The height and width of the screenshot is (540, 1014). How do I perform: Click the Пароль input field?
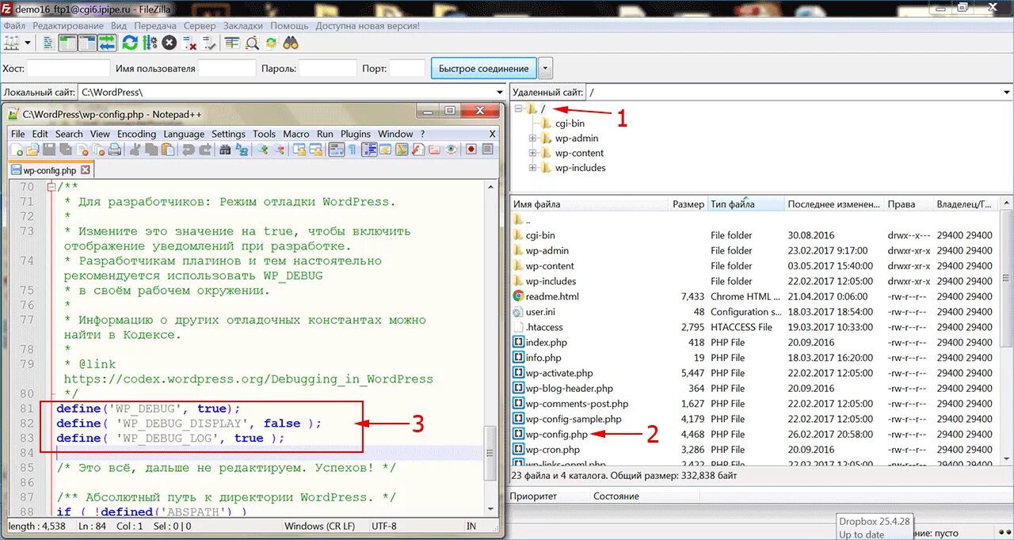328,68
